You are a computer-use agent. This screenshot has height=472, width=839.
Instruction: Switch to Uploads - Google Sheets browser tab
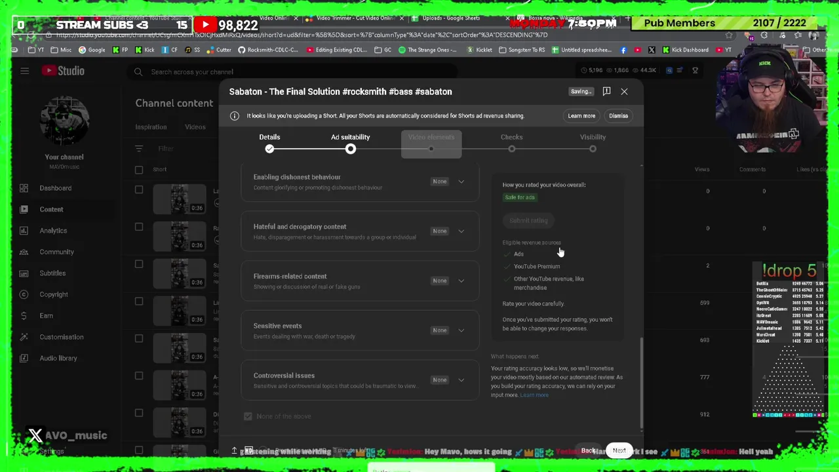[x=451, y=18]
